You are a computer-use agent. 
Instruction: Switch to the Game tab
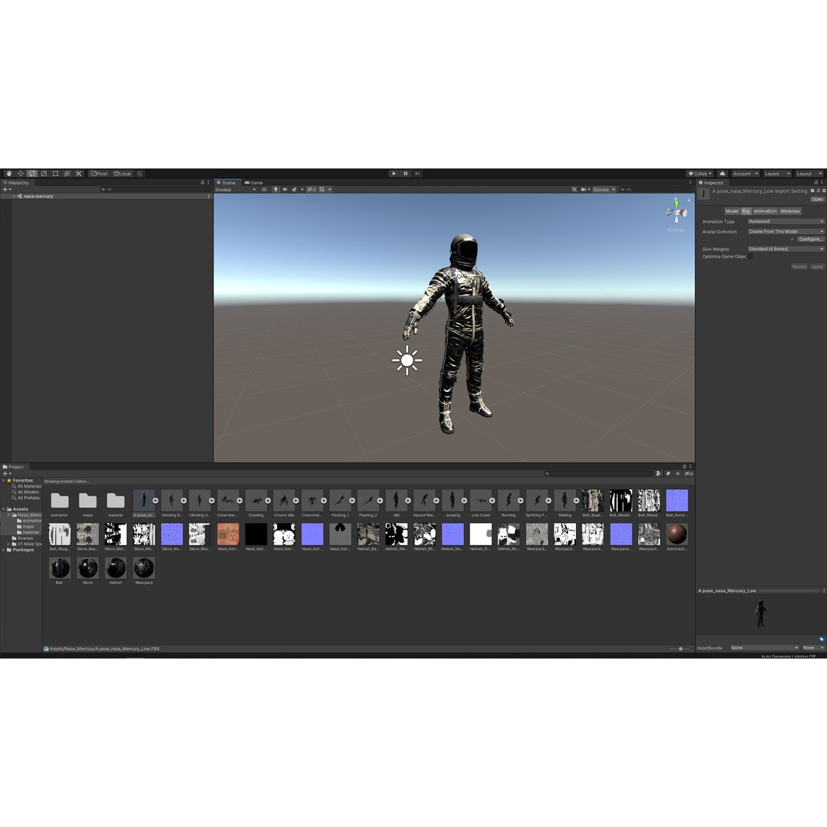click(253, 182)
